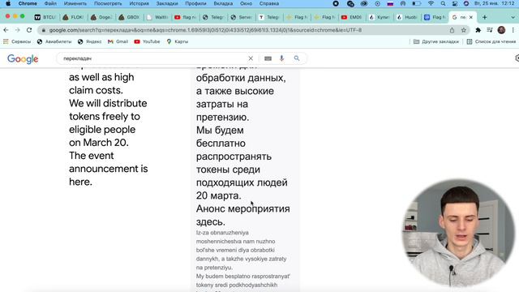
Task: Share this page via share icon
Action: point(452,30)
